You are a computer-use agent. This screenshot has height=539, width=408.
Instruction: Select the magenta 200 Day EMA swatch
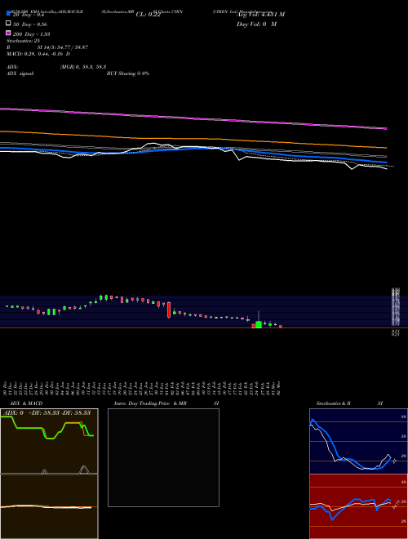tap(8, 33)
